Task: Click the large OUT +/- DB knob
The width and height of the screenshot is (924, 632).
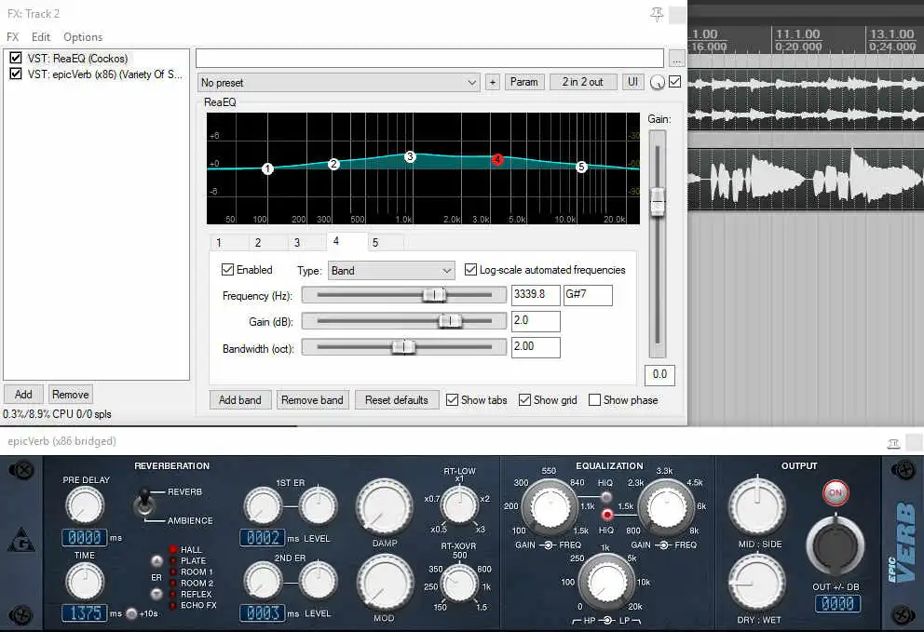Action: click(x=835, y=545)
